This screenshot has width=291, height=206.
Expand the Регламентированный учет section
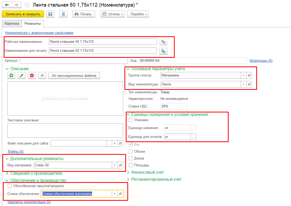click(x=128, y=179)
